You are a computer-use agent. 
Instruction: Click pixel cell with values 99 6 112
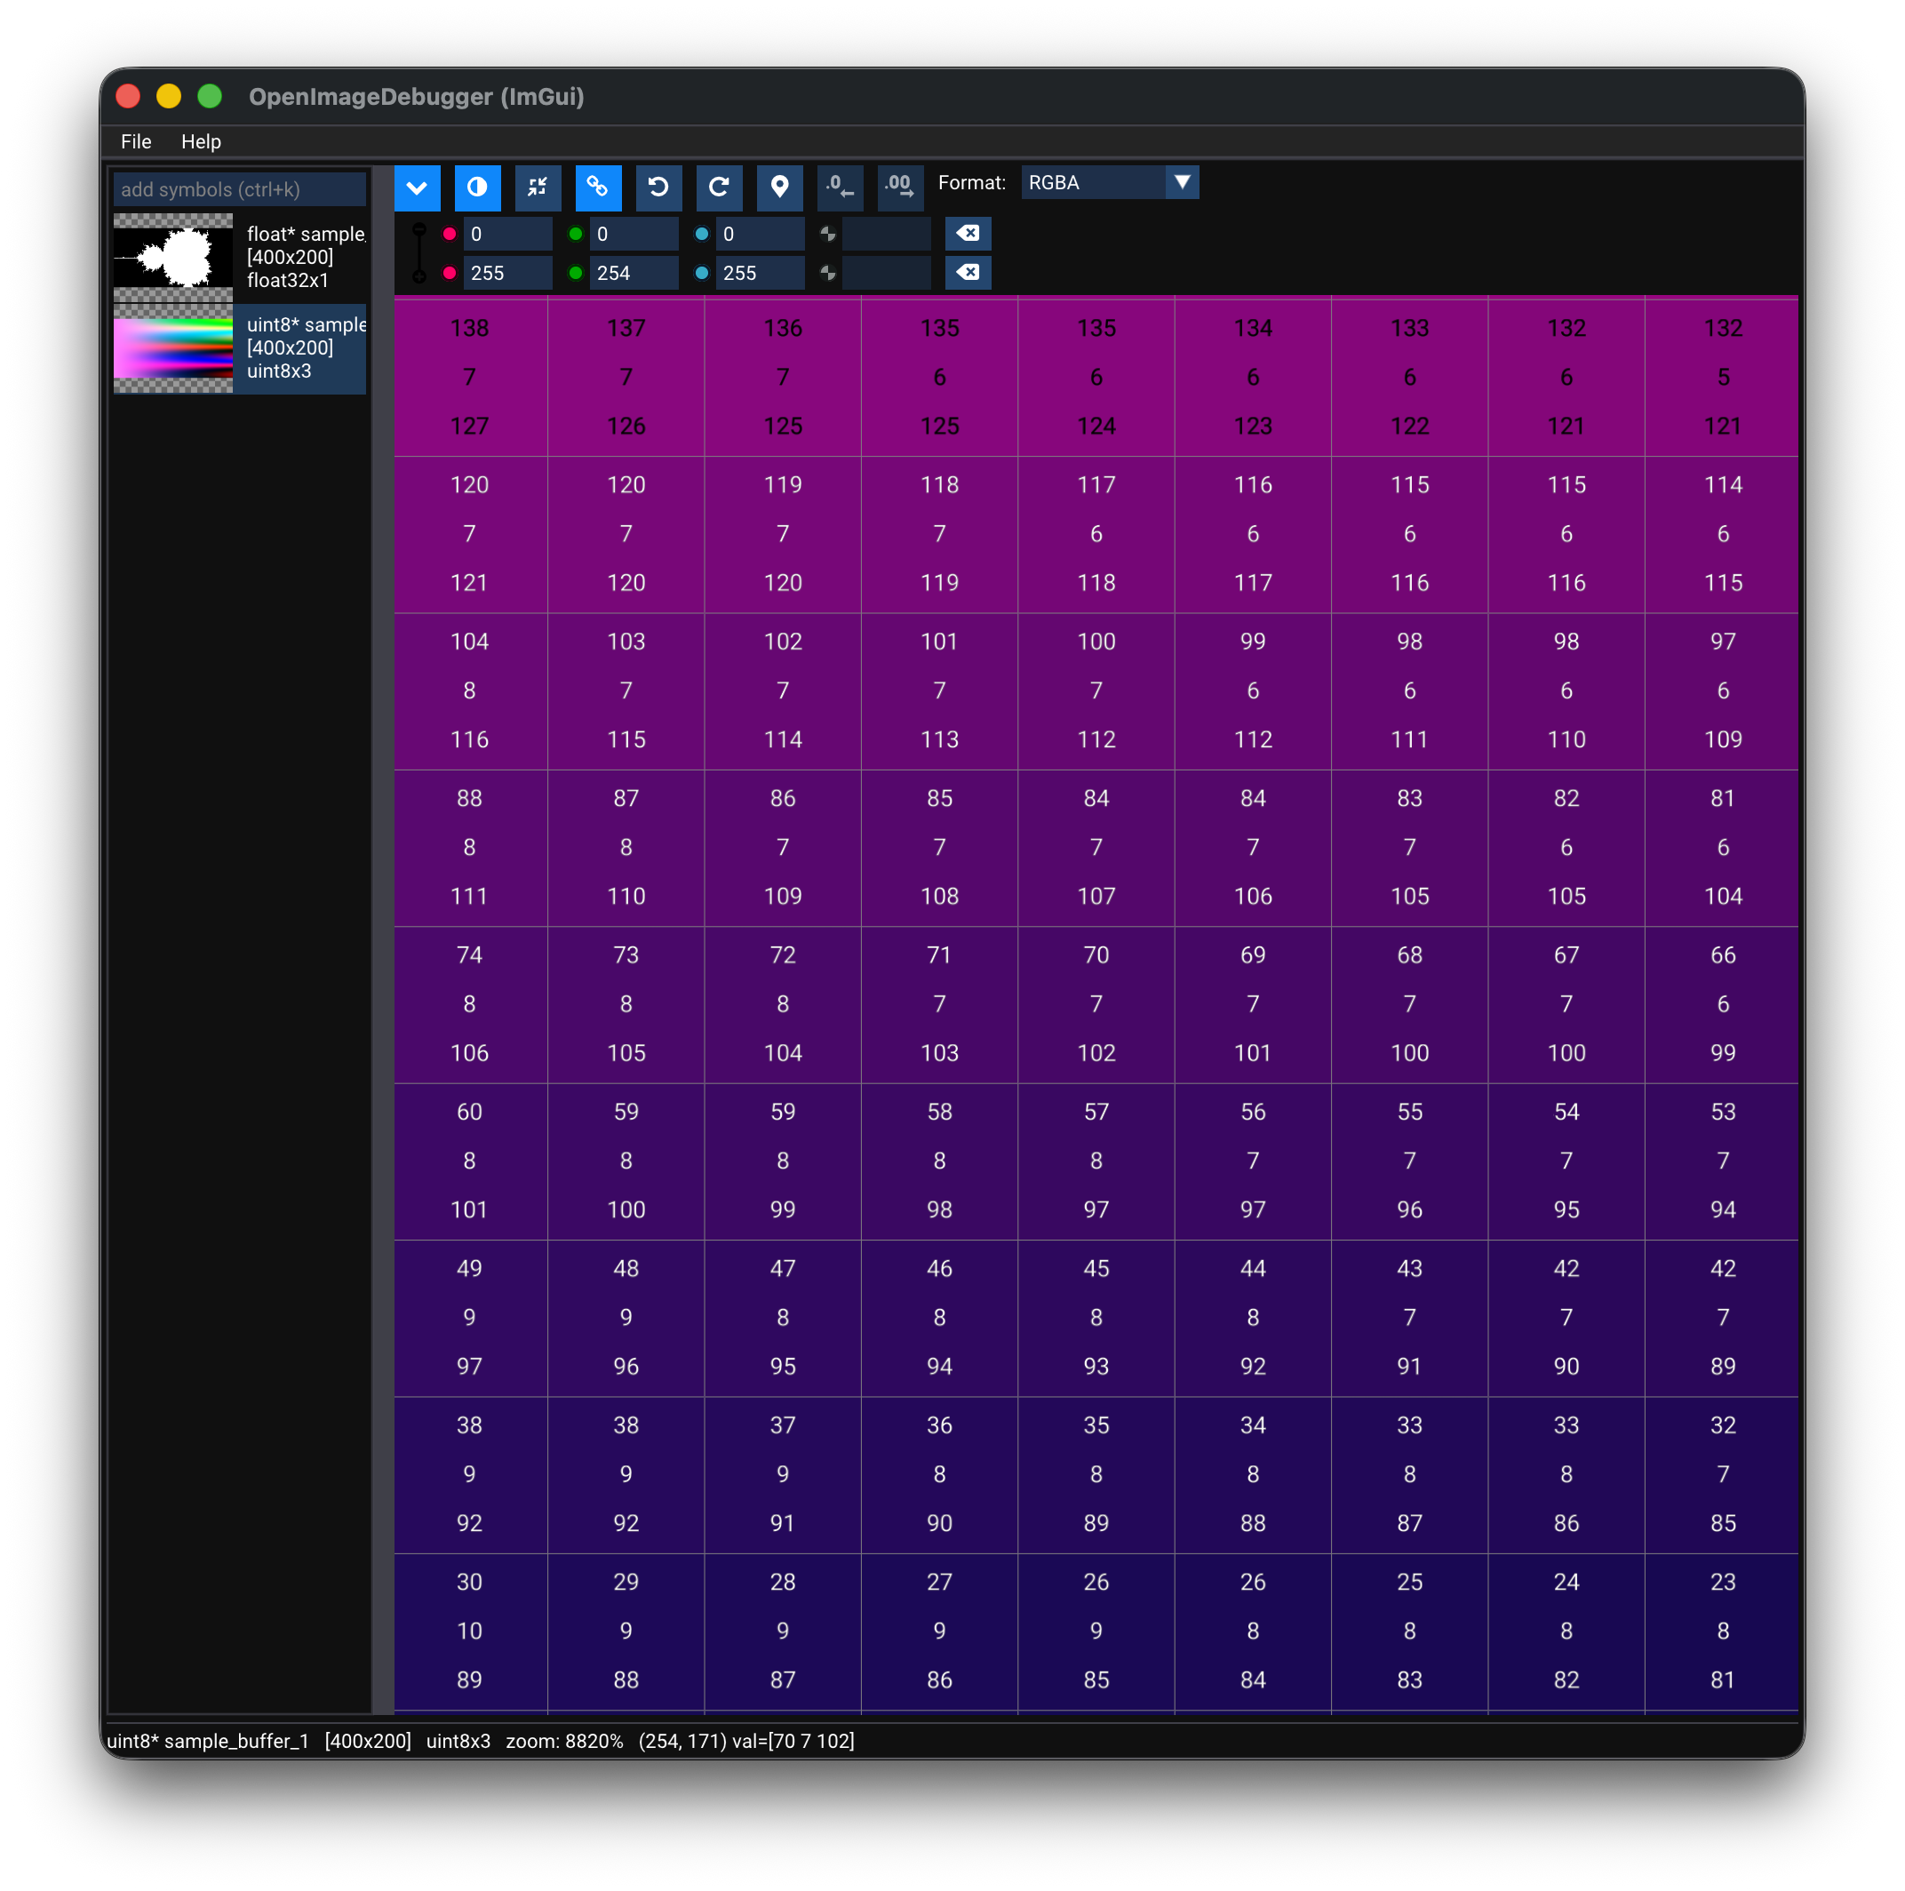(1253, 690)
